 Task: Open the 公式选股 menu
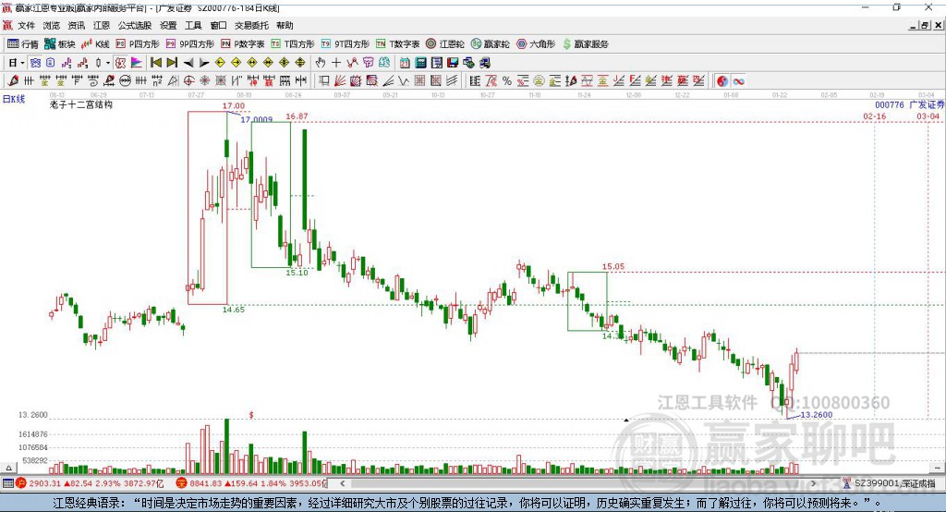click(x=135, y=25)
